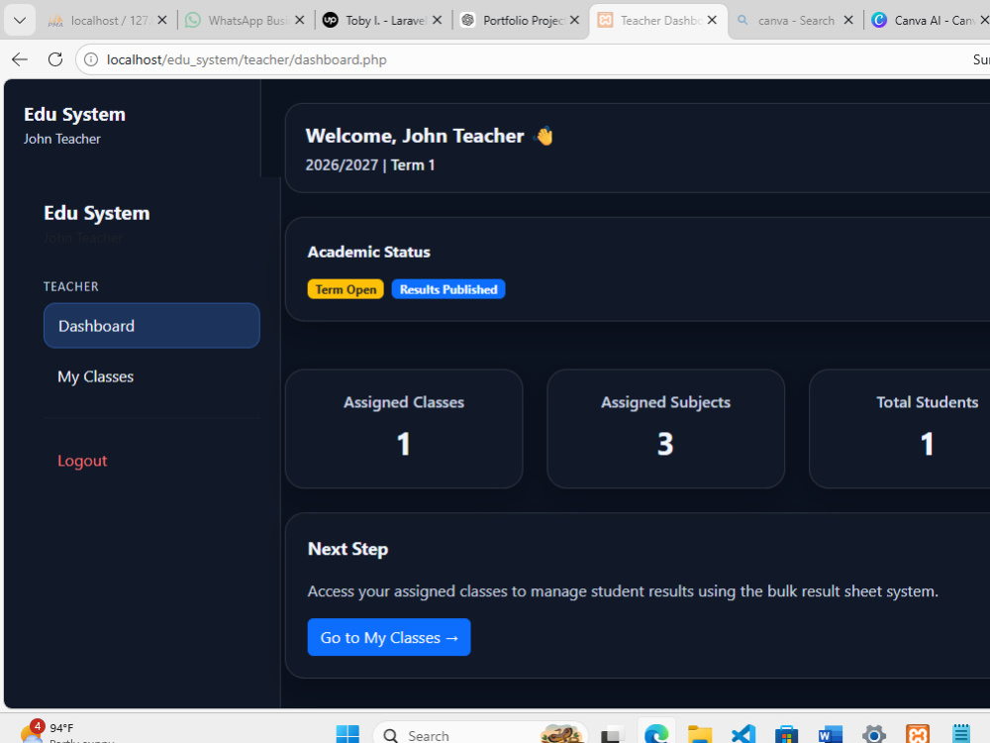Open Task View on the taskbar

point(612,734)
